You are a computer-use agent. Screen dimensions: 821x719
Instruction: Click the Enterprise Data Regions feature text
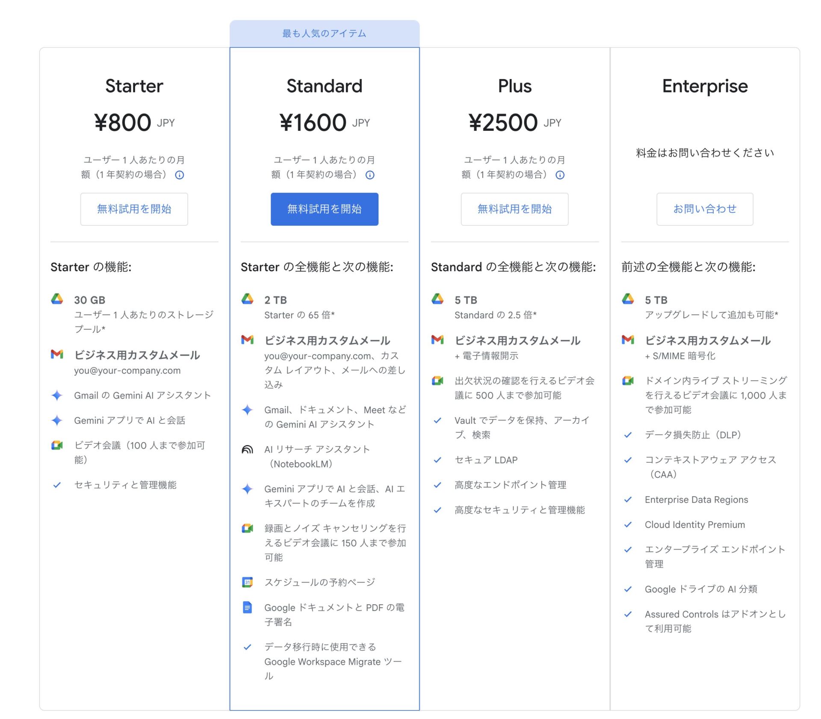coord(696,500)
